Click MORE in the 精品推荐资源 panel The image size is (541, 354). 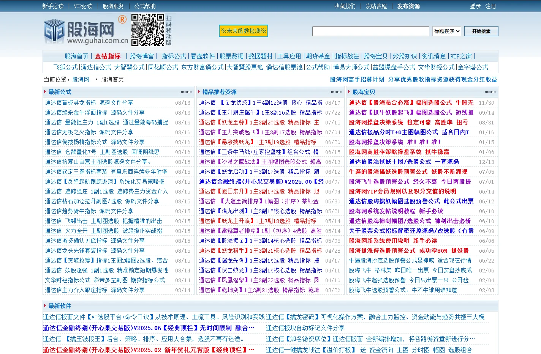coord(336,92)
